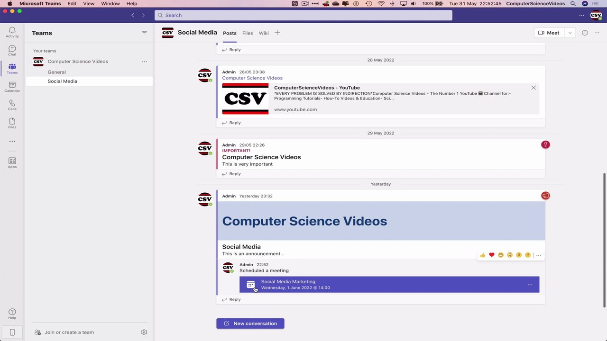Viewport: 607px width, 341px height.
Task: Open the Apps store icon
Action: (x=12, y=163)
